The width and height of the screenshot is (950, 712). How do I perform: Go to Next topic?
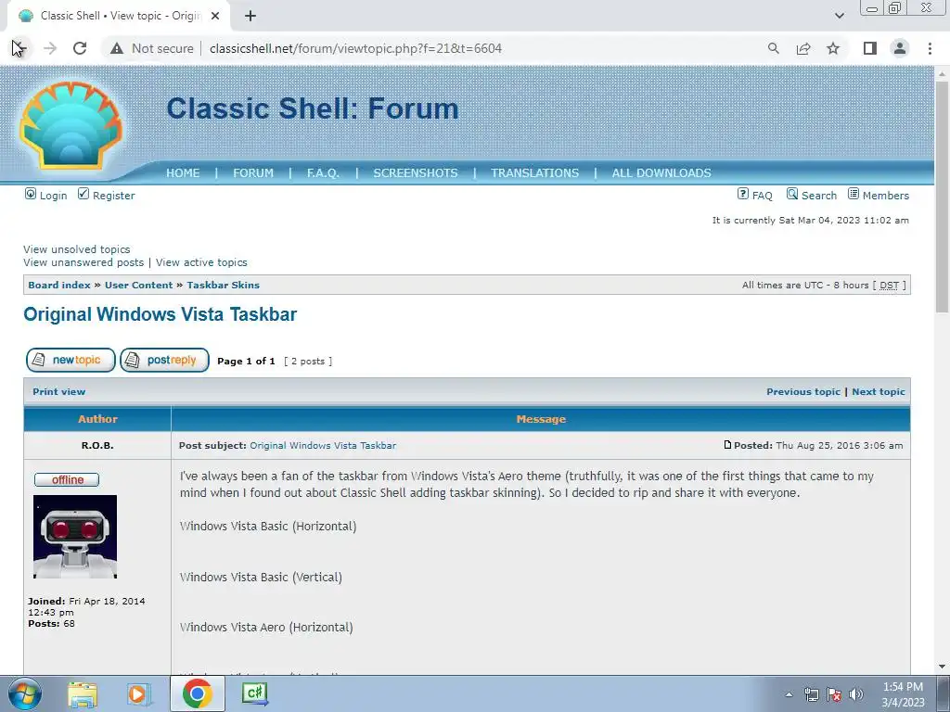(x=879, y=392)
